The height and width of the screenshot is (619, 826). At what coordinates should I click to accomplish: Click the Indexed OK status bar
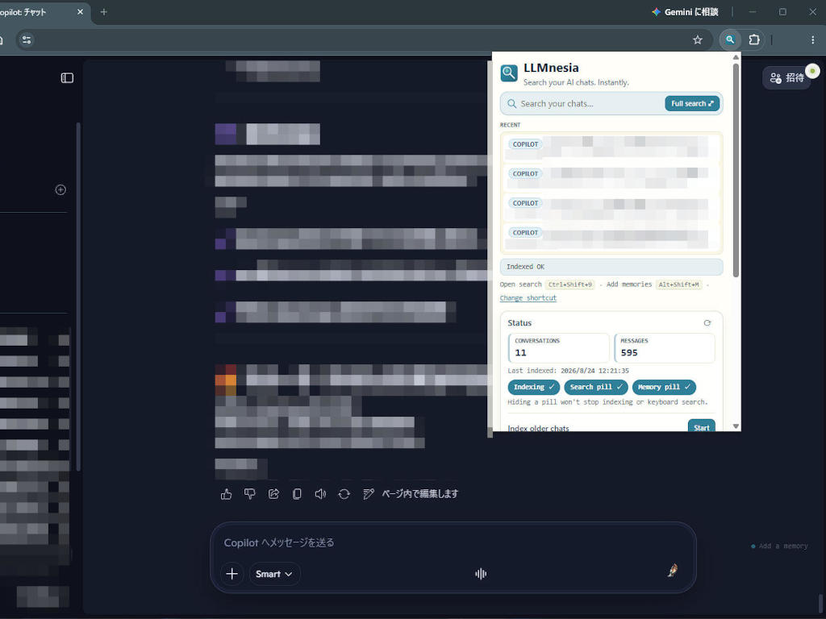(x=611, y=267)
